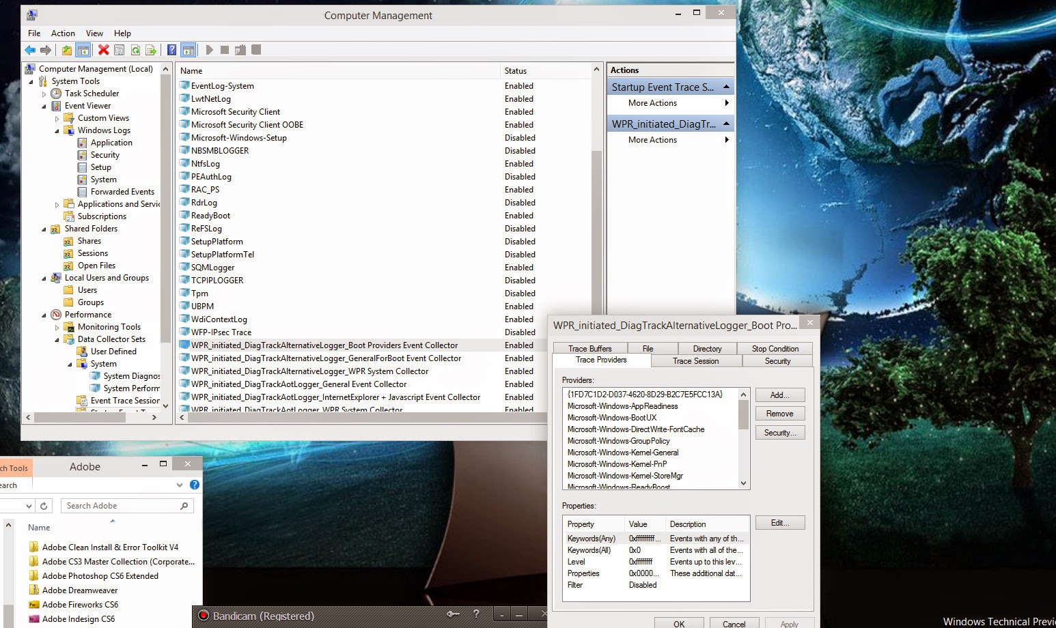The width and height of the screenshot is (1056, 628).
Task: Click the Bandicam question mark help icon
Action: (x=476, y=614)
